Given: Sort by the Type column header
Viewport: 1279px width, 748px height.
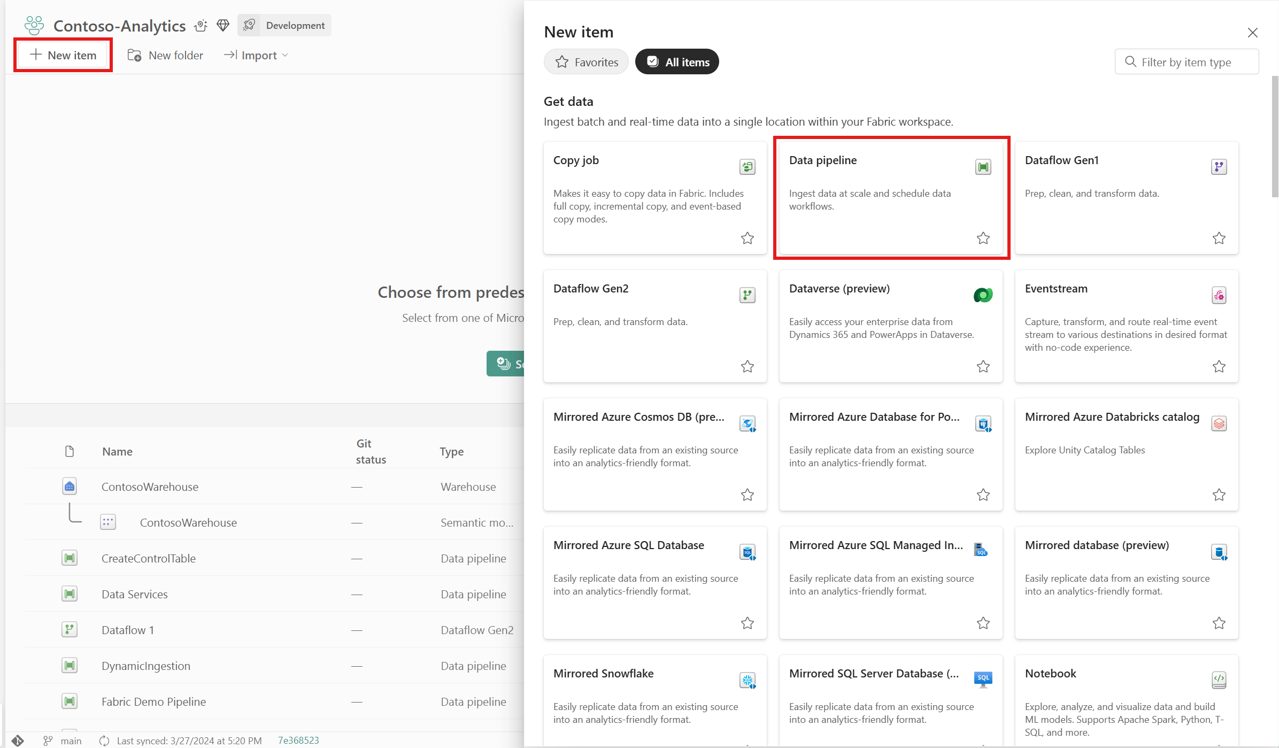Looking at the screenshot, I should click(x=451, y=451).
